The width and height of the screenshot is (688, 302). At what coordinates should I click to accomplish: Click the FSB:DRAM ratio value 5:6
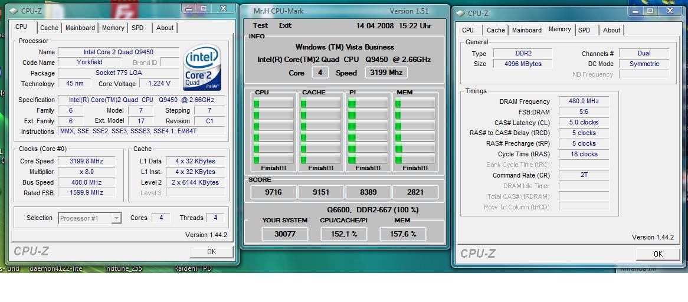coord(584,111)
